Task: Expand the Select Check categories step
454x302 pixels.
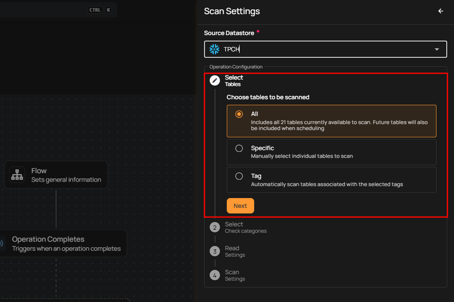Action: pos(246,228)
